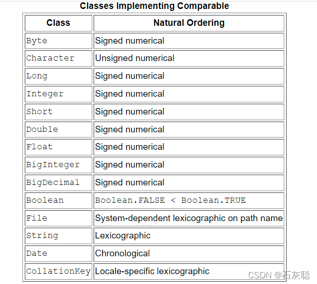Click the Chronological ordering cell
Image resolution: width=317 pixels, height=284 pixels.
pyautogui.click(x=189, y=253)
